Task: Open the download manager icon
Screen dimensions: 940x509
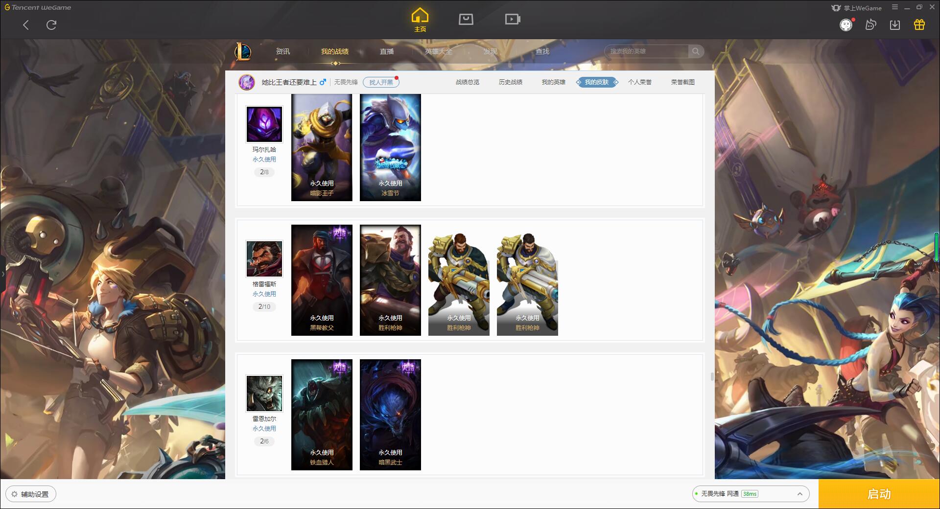Action: (x=895, y=25)
